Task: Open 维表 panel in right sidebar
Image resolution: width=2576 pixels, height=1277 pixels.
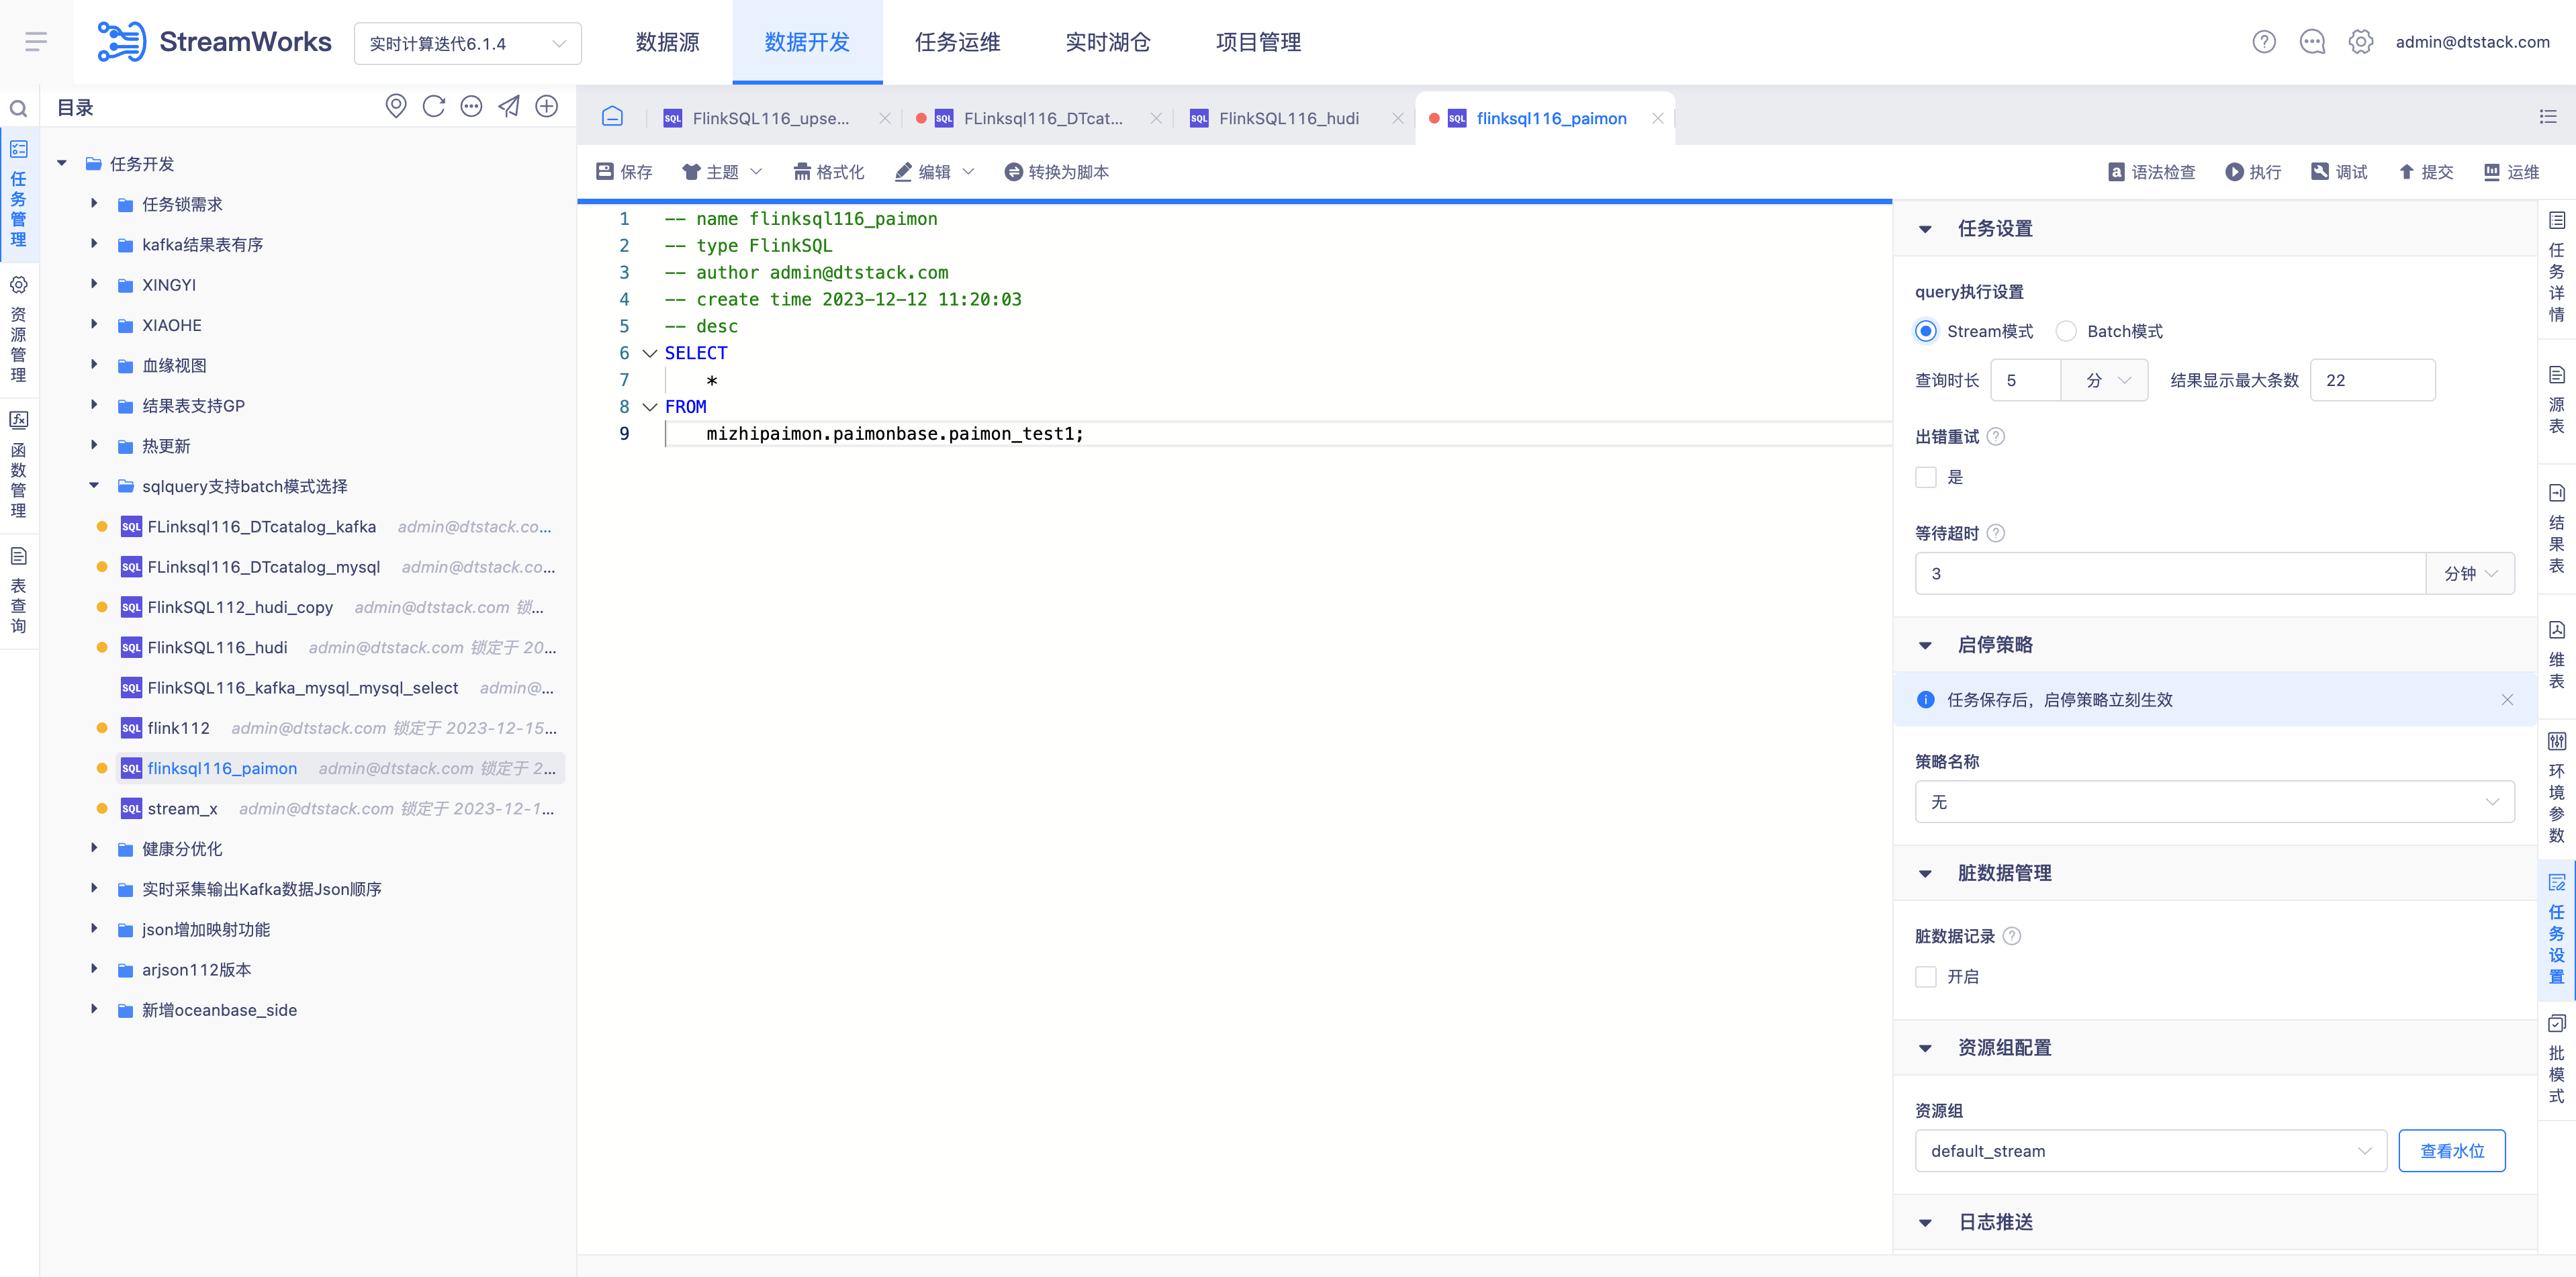Action: tap(2556, 655)
